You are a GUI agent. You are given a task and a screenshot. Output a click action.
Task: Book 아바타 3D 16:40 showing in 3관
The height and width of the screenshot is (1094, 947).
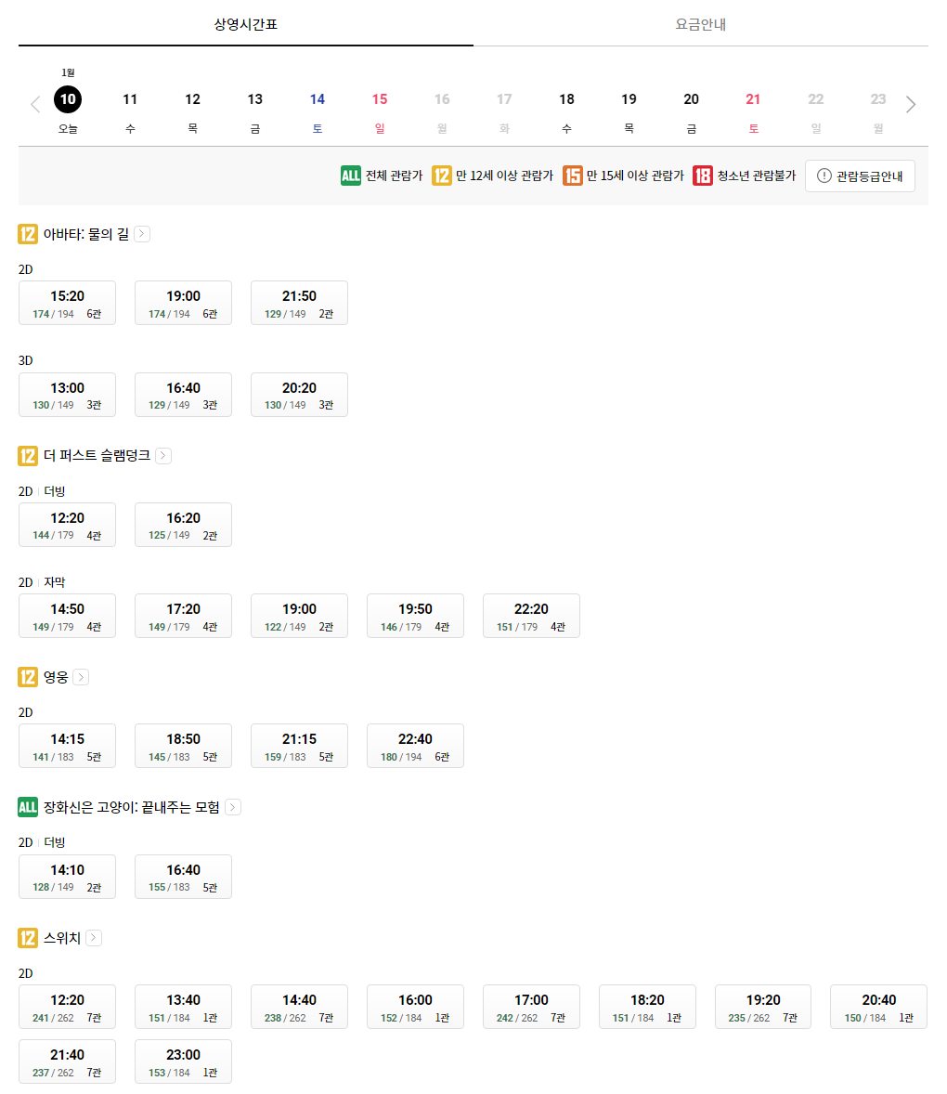(x=184, y=394)
